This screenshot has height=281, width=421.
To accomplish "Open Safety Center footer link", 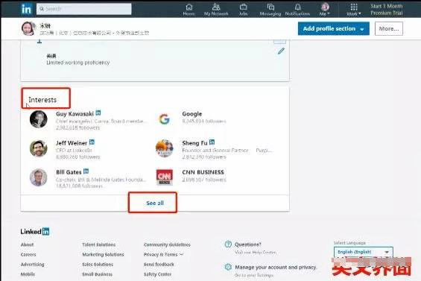I will coord(157,274).
